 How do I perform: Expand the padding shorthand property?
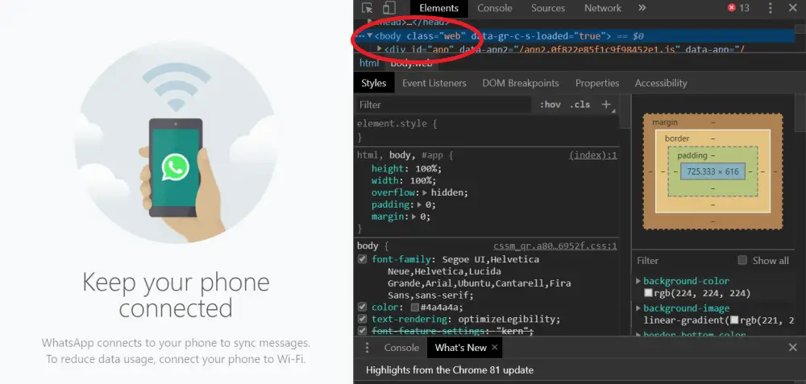point(421,204)
